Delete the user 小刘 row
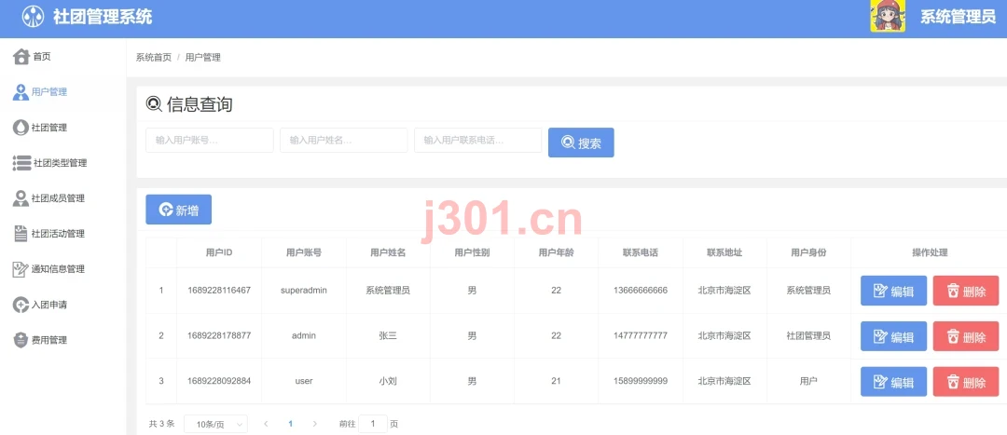 [966, 382]
